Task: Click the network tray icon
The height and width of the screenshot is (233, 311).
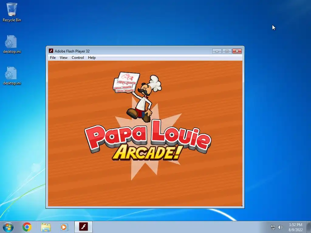Action: [x=273, y=227]
